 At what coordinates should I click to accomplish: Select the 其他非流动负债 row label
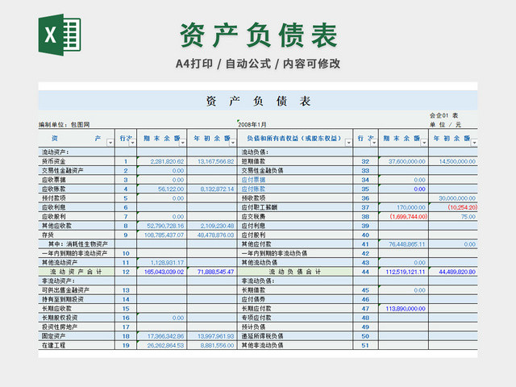(x=263, y=346)
